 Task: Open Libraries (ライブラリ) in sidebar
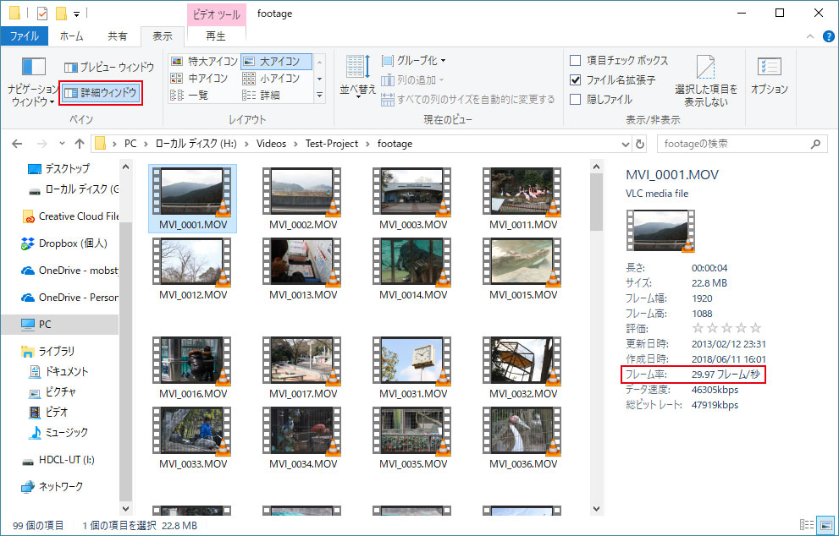pyautogui.click(x=48, y=351)
